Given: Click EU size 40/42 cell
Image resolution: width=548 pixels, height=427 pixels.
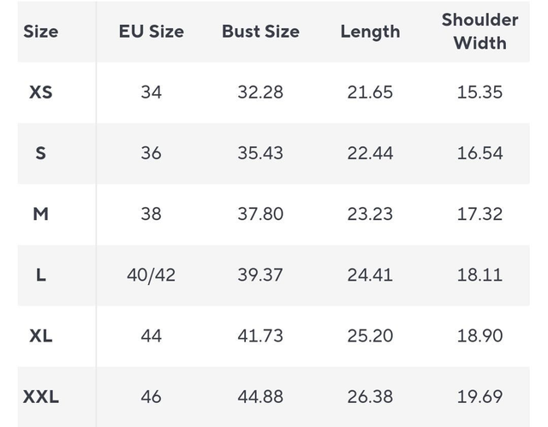Looking at the screenshot, I should coord(151,276).
